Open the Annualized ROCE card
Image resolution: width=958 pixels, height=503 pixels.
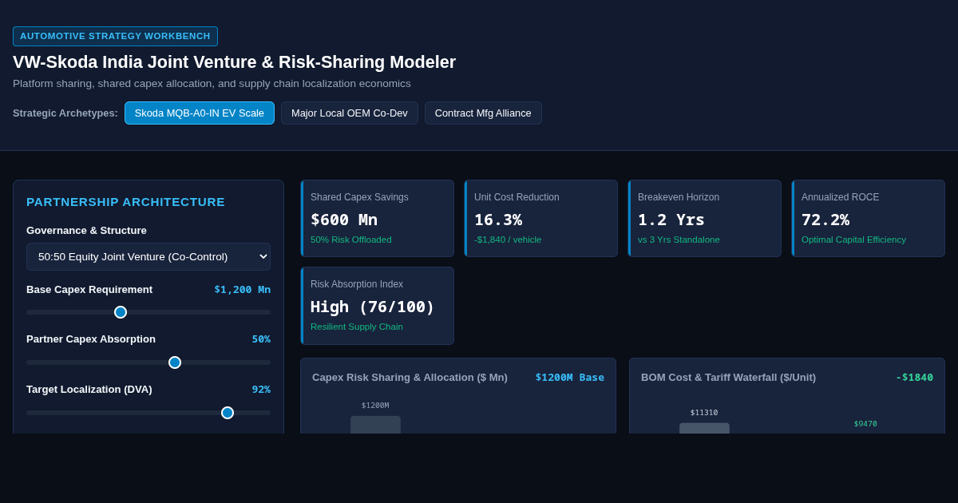point(869,218)
